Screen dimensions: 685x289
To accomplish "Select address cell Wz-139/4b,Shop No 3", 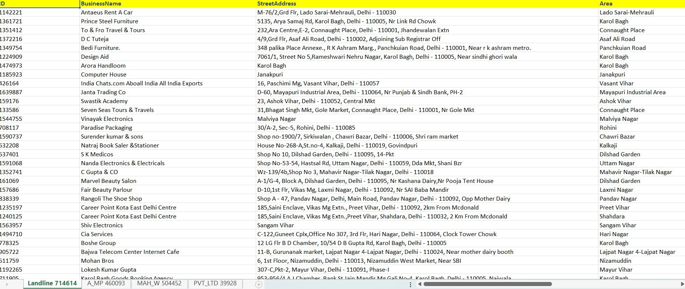I will 427,172.
